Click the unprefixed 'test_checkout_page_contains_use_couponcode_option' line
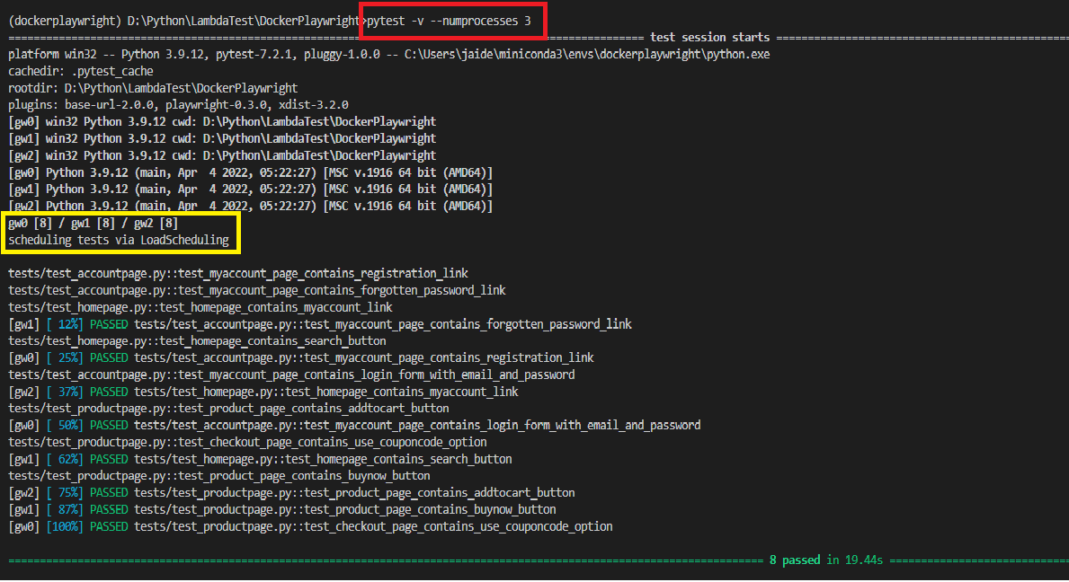The image size is (1069, 582). coord(247,443)
